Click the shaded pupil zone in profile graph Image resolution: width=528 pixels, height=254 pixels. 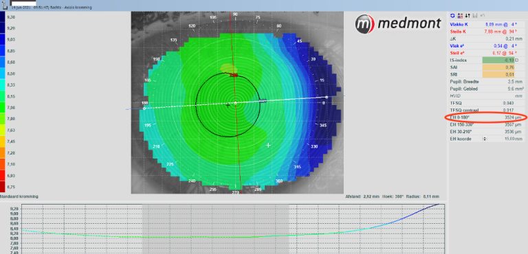(215, 229)
